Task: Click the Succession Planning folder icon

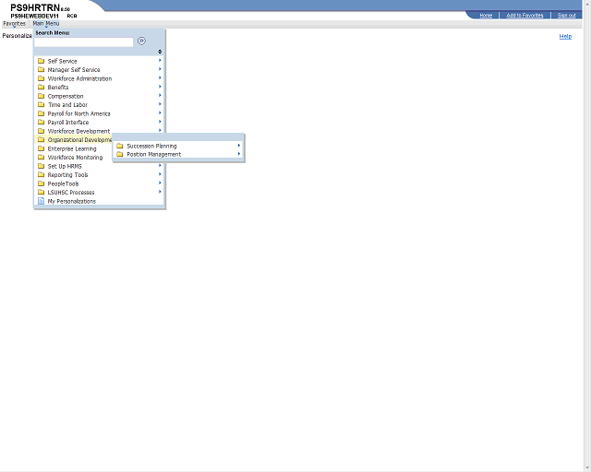Action: pyautogui.click(x=120, y=146)
